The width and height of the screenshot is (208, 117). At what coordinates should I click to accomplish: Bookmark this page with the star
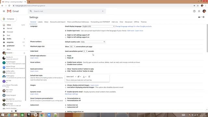(198, 6)
